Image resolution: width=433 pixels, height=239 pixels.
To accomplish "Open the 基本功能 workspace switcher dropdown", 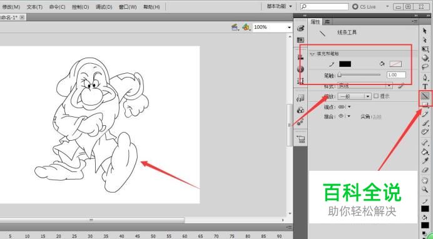I will coord(279,6).
